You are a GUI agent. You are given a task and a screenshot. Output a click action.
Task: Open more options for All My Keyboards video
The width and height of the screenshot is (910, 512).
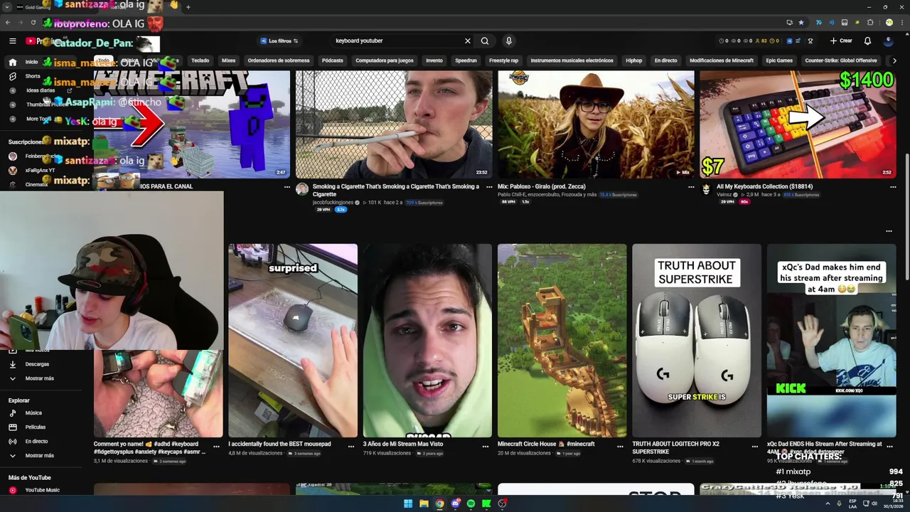pyautogui.click(x=893, y=187)
